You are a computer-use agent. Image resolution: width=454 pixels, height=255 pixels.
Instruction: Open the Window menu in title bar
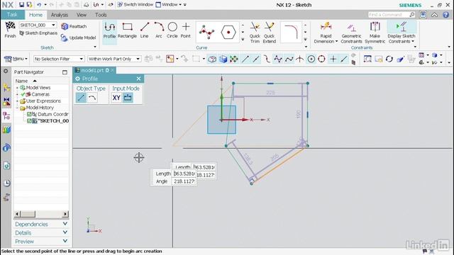pyautogui.click(x=170, y=5)
